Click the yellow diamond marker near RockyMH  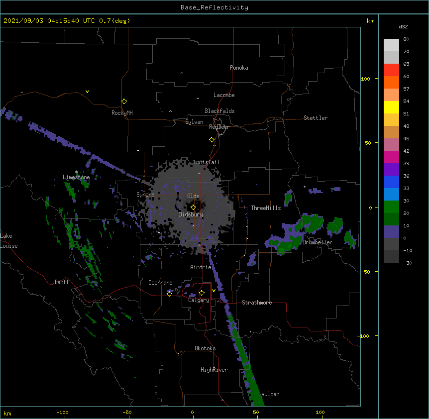pyautogui.click(x=124, y=102)
